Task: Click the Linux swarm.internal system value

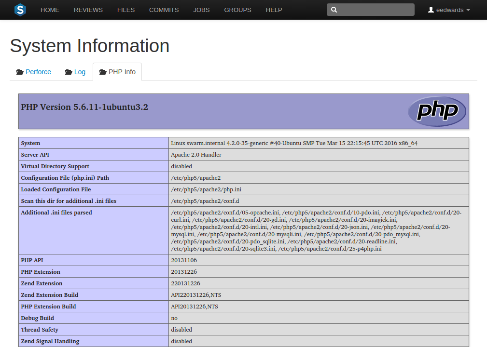Action: pyautogui.click(x=294, y=143)
